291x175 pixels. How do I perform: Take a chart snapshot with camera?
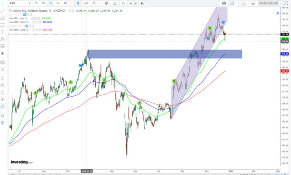point(224,3)
